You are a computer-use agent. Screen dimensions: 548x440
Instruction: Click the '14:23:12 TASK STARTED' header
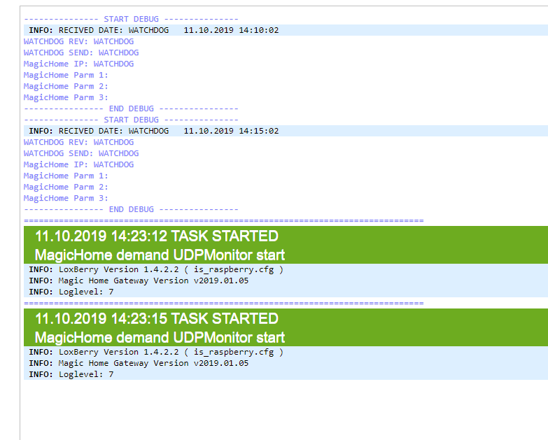tap(157, 236)
